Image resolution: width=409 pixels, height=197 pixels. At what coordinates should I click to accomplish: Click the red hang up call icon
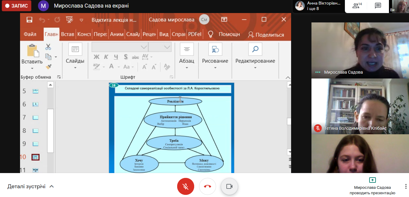pyautogui.click(x=208, y=186)
